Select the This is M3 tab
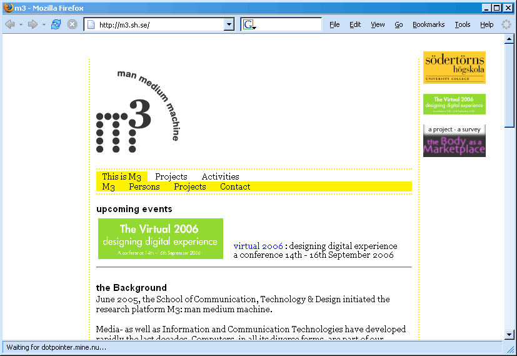This screenshot has height=356, width=517. point(121,176)
